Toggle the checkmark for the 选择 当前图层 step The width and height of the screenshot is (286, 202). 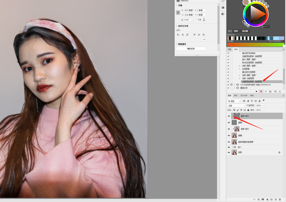click(x=228, y=78)
